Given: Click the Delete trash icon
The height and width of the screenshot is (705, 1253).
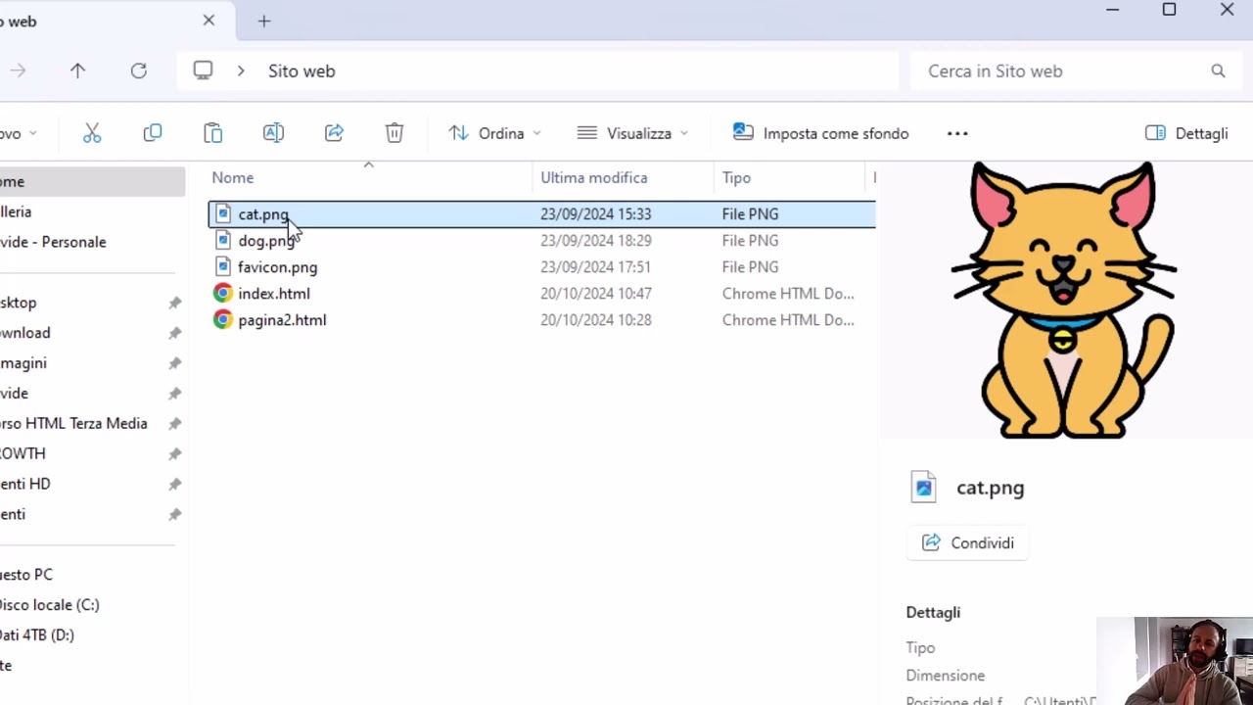Looking at the screenshot, I should click(394, 133).
